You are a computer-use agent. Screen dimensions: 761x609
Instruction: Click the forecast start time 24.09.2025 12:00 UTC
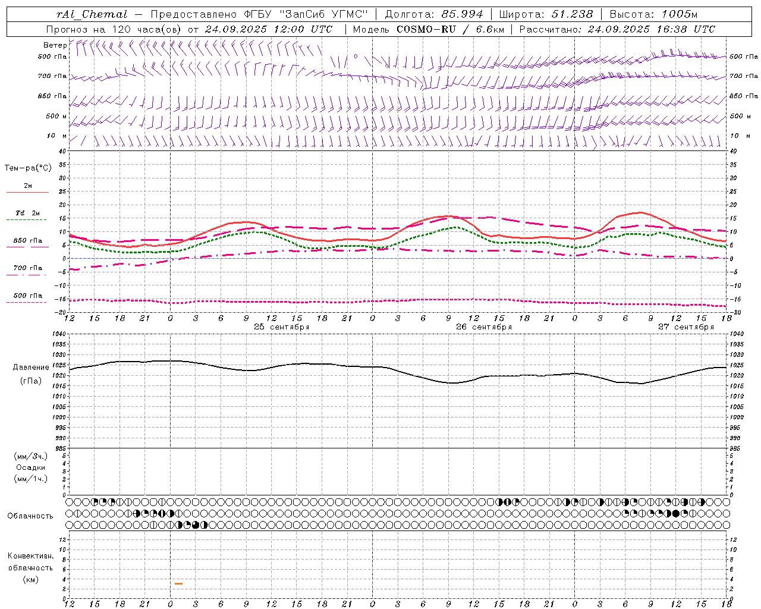(269, 29)
